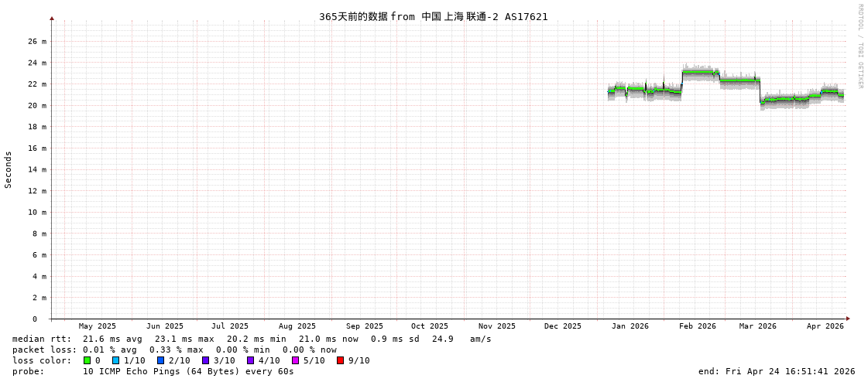Click the Seconds y-axis title
Image resolution: width=868 pixels, height=382 pixels.
(x=9, y=170)
